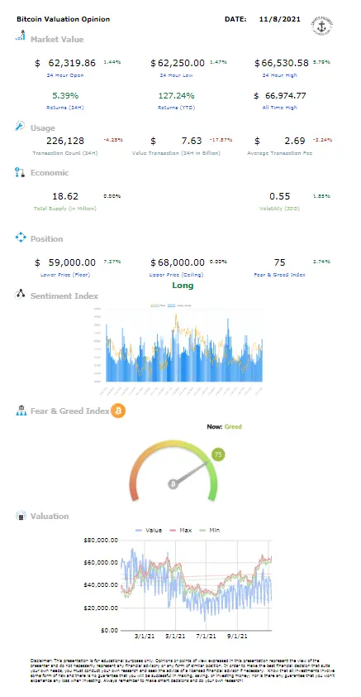361x697 pixels.
Task: Click the volatility value 0.55
Action: (x=279, y=196)
